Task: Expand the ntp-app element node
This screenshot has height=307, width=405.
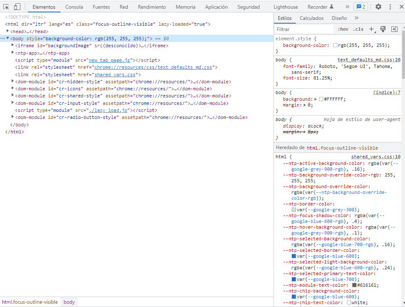Action: point(13,53)
